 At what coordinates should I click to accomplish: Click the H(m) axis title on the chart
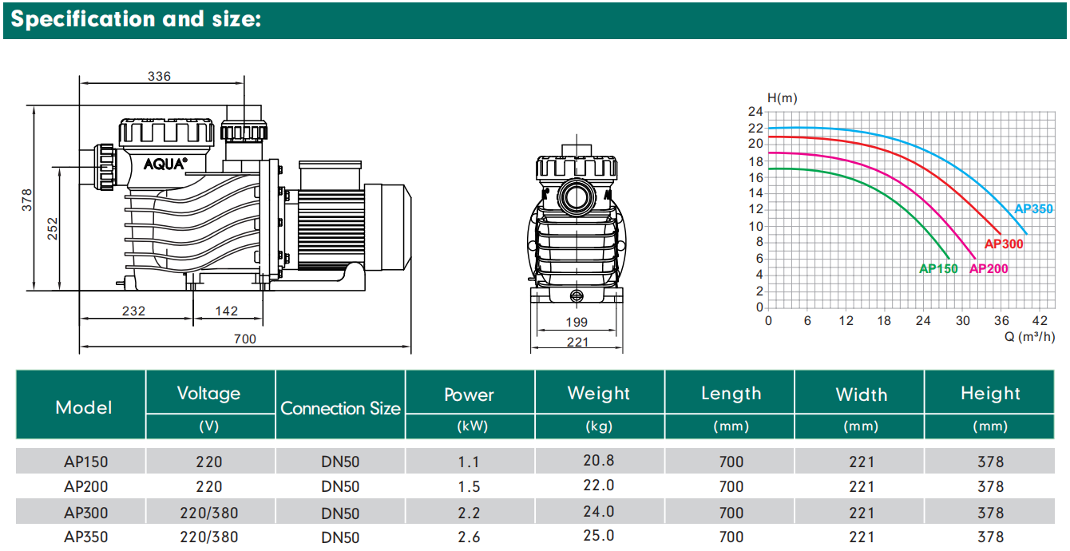click(782, 97)
